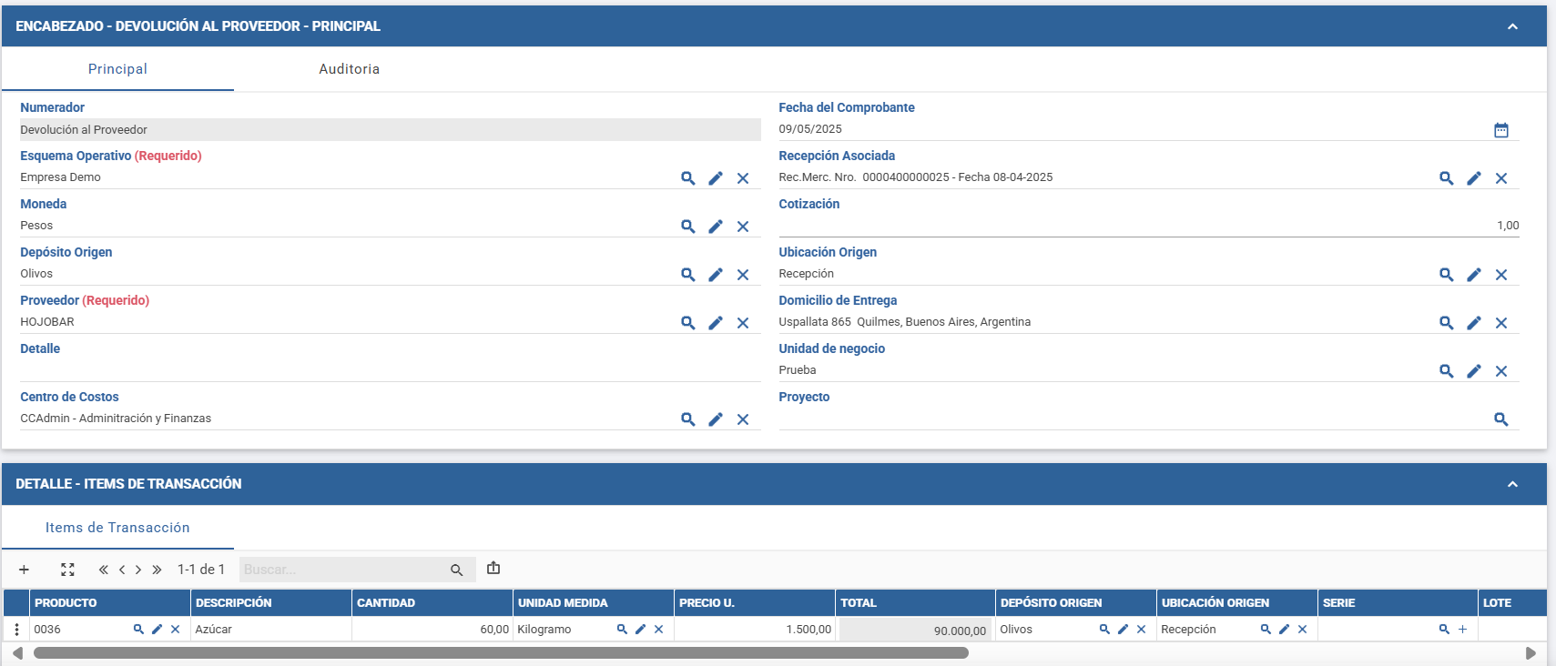Go to first page of items
Viewport: 1556px width, 666px height.
click(104, 570)
